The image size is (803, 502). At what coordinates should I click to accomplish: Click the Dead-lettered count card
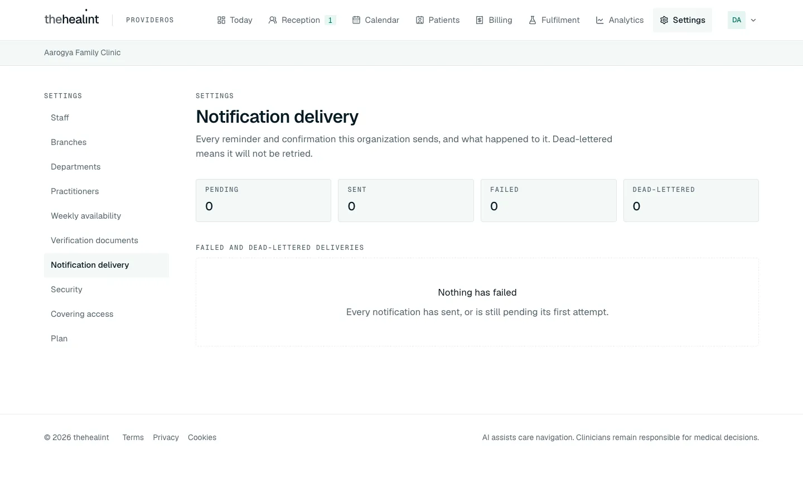click(x=691, y=200)
